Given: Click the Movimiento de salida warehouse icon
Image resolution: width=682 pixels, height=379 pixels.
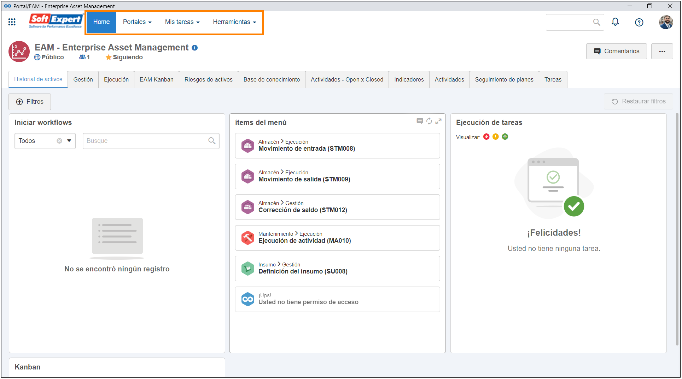Looking at the screenshot, I should click(247, 176).
